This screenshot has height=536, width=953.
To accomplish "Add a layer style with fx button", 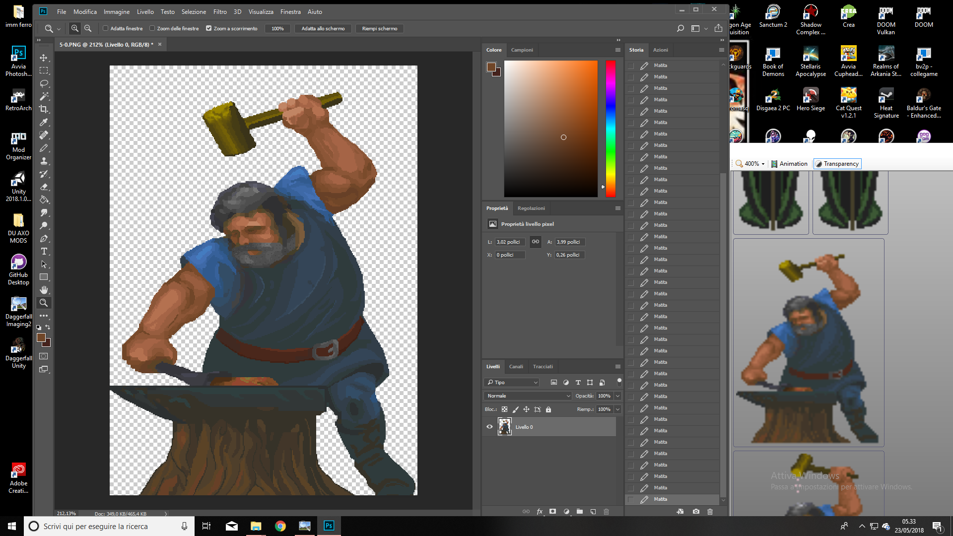I will 540,512.
